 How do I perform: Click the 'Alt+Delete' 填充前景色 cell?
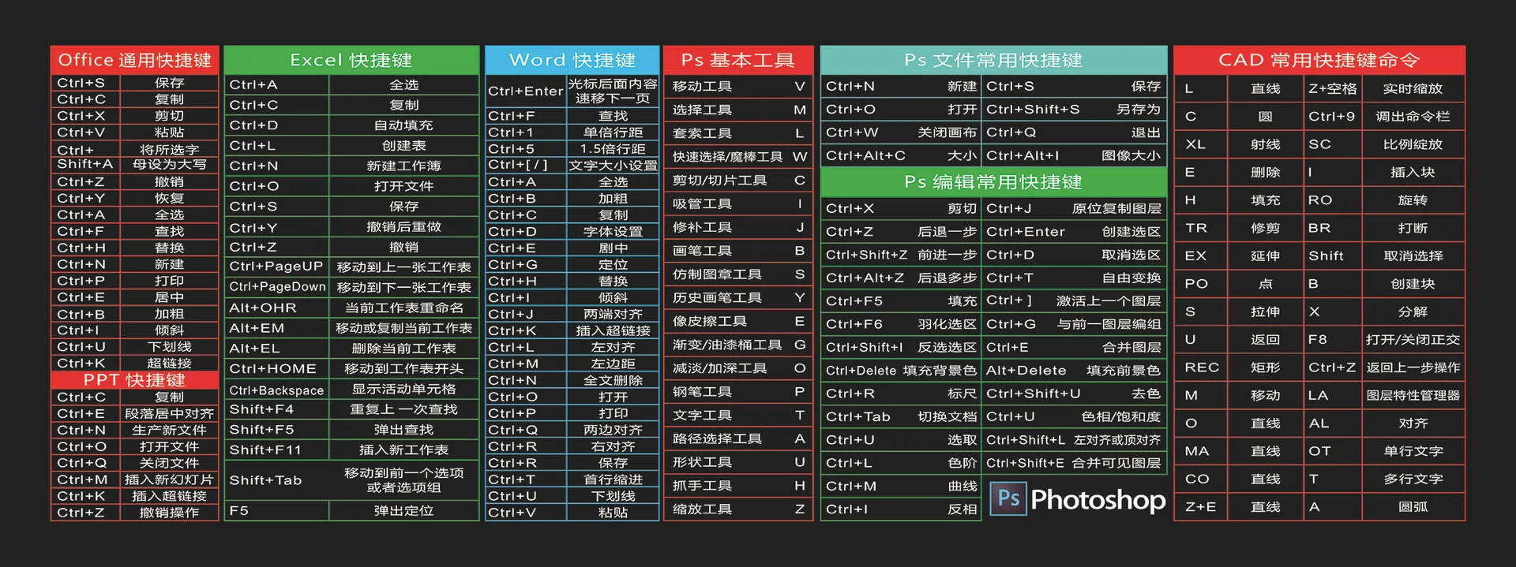tap(1074, 371)
